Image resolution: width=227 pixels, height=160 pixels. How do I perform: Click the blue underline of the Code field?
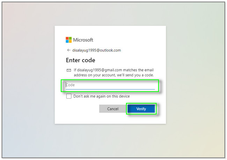point(110,89)
